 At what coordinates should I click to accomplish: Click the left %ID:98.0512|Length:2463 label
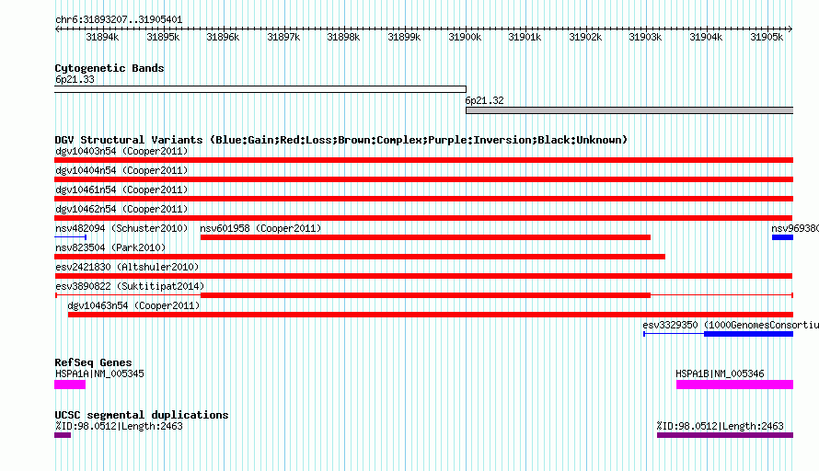pos(119,427)
